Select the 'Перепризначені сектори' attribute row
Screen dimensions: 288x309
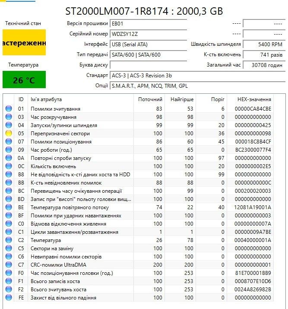click(x=138, y=134)
